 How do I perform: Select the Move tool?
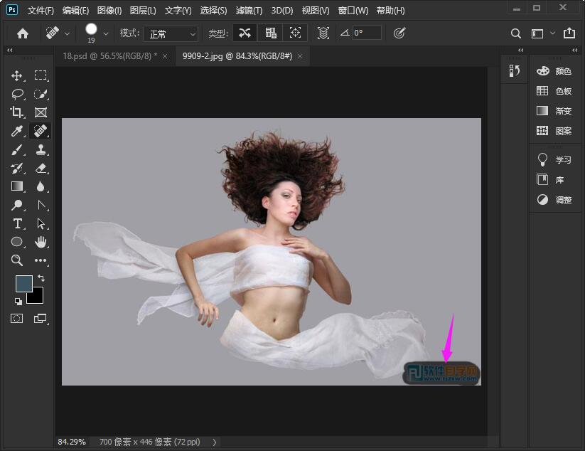click(x=17, y=75)
